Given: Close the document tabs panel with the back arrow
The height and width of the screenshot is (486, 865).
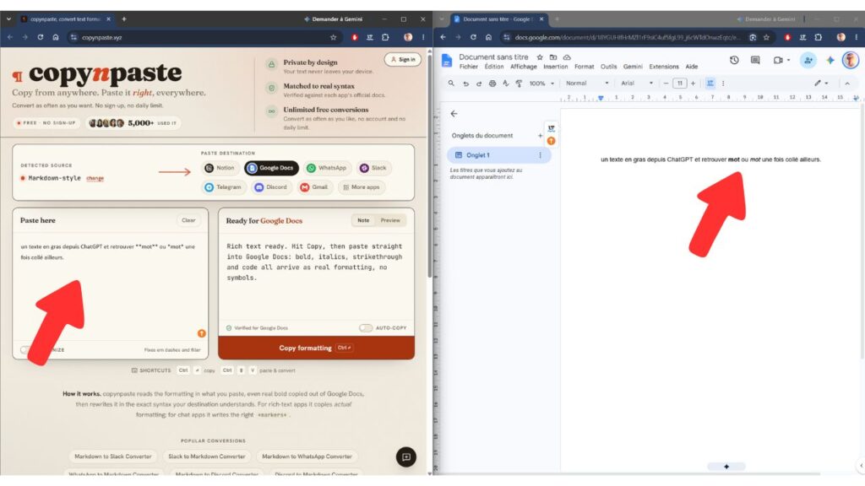Looking at the screenshot, I should tap(454, 114).
